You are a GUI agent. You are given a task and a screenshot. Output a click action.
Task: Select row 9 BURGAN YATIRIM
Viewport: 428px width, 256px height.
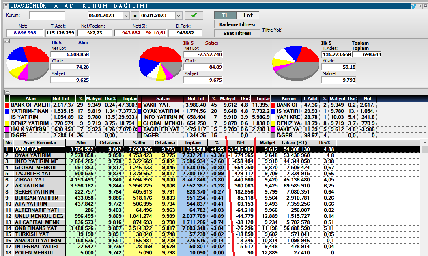coord(211,198)
